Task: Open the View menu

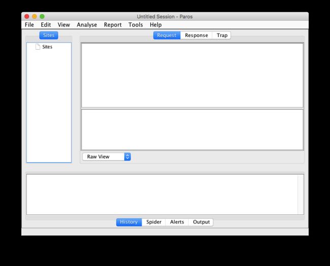Action: click(x=64, y=25)
